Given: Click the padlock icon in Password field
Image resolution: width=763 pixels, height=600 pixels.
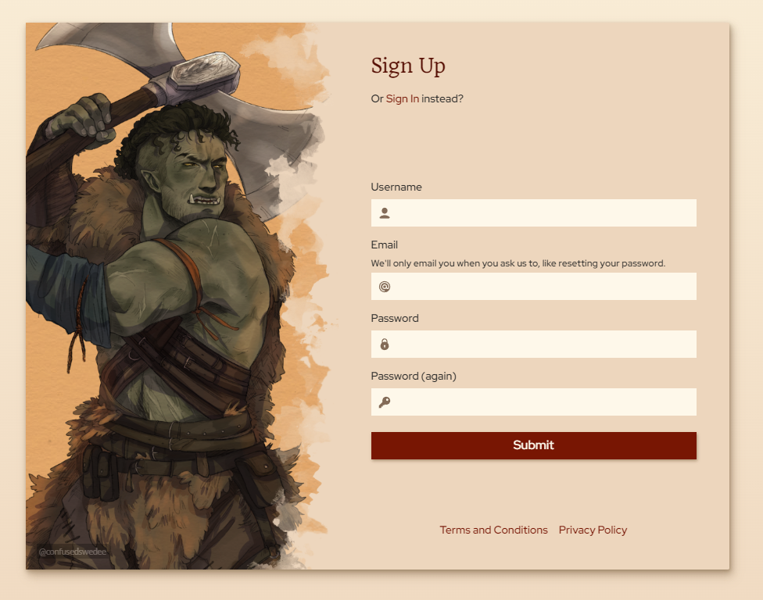Looking at the screenshot, I should click(385, 345).
